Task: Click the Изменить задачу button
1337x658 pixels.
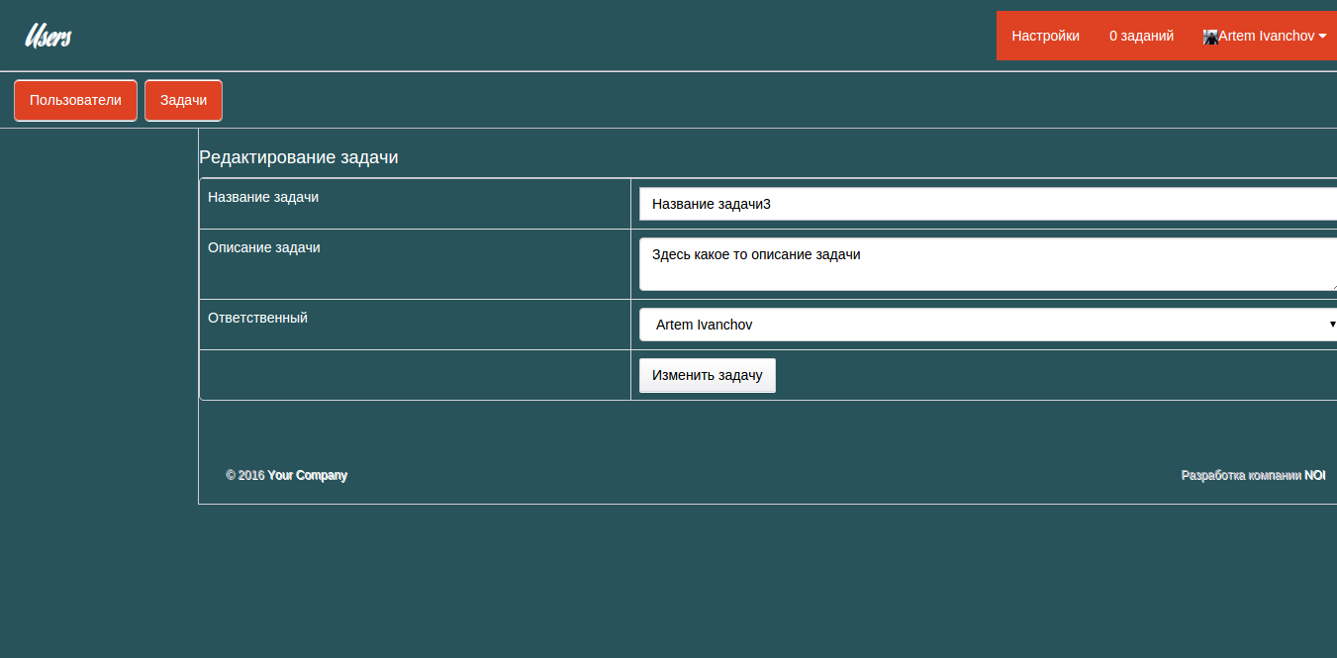Action: pos(708,375)
